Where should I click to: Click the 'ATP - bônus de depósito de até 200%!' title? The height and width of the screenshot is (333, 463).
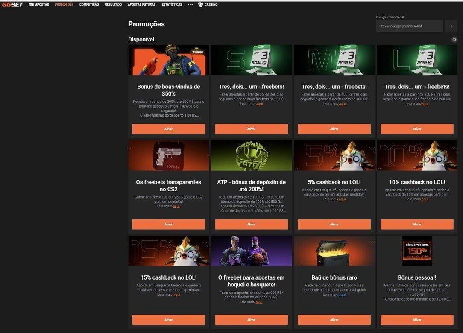pyautogui.click(x=251, y=185)
